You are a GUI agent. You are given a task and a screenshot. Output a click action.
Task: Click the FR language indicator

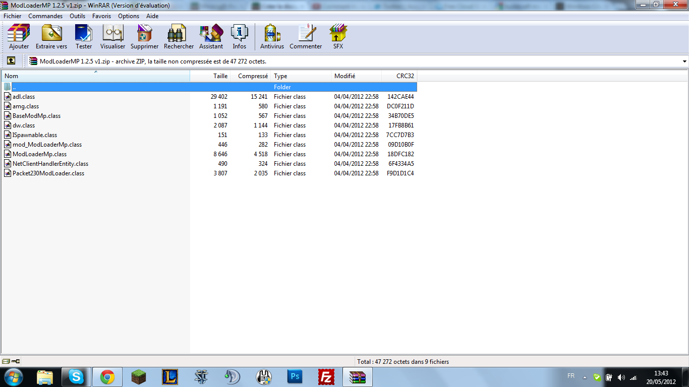point(571,376)
